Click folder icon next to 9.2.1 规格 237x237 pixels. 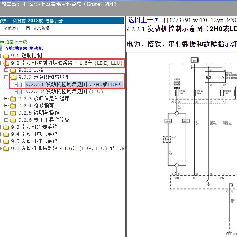coord(13,70)
